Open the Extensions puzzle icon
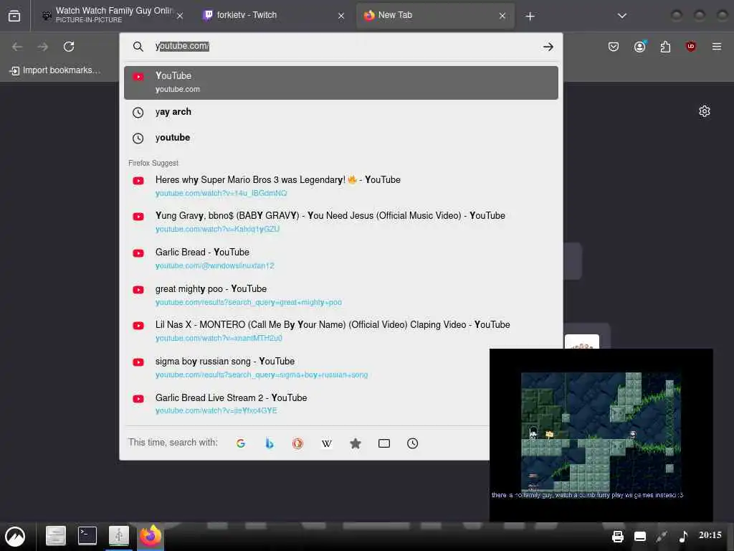 [x=665, y=47]
